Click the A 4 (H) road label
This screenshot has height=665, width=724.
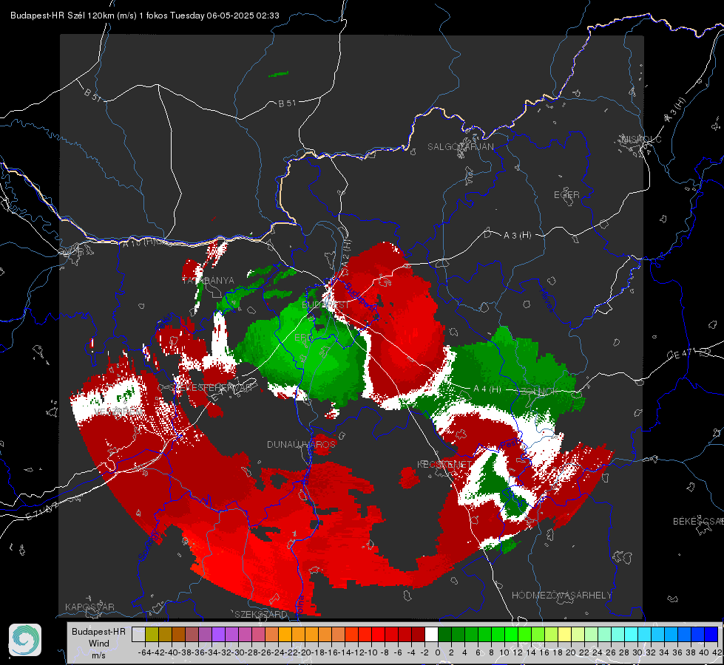pyautogui.click(x=487, y=389)
